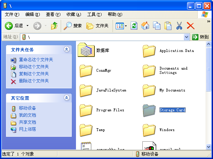Open the Search (搜索) pane
The image size is (213, 159).
point(72,26)
